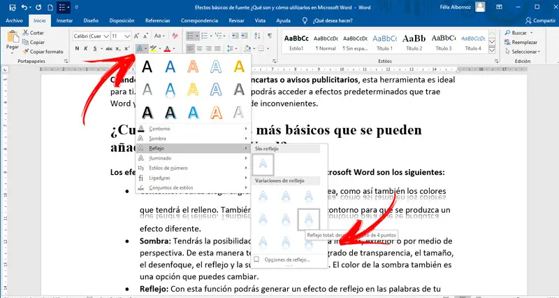
Task: Customize quick access toolbar dropdown
Action: pos(77,7)
